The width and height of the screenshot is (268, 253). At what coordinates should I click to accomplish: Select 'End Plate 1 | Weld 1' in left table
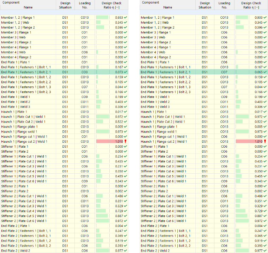point(16,97)
